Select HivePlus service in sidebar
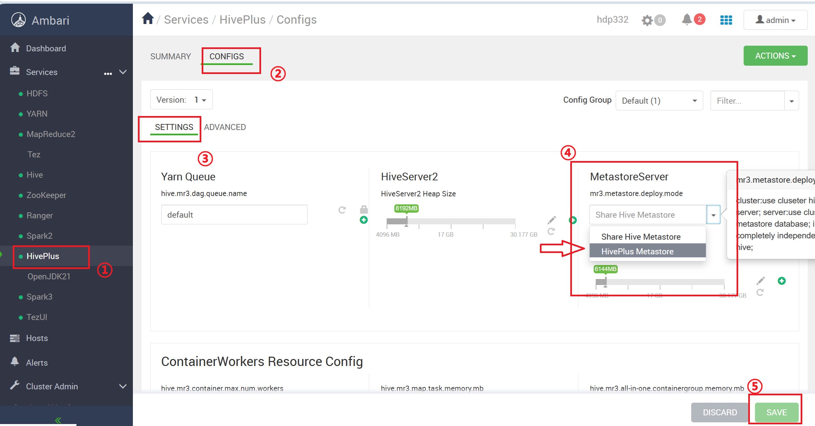 [x=43, y=256]
